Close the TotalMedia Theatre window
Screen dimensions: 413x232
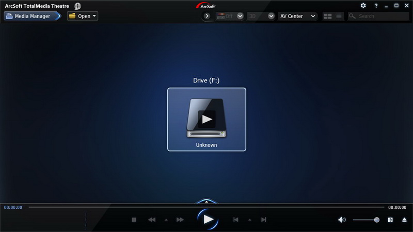click(407, 6)
